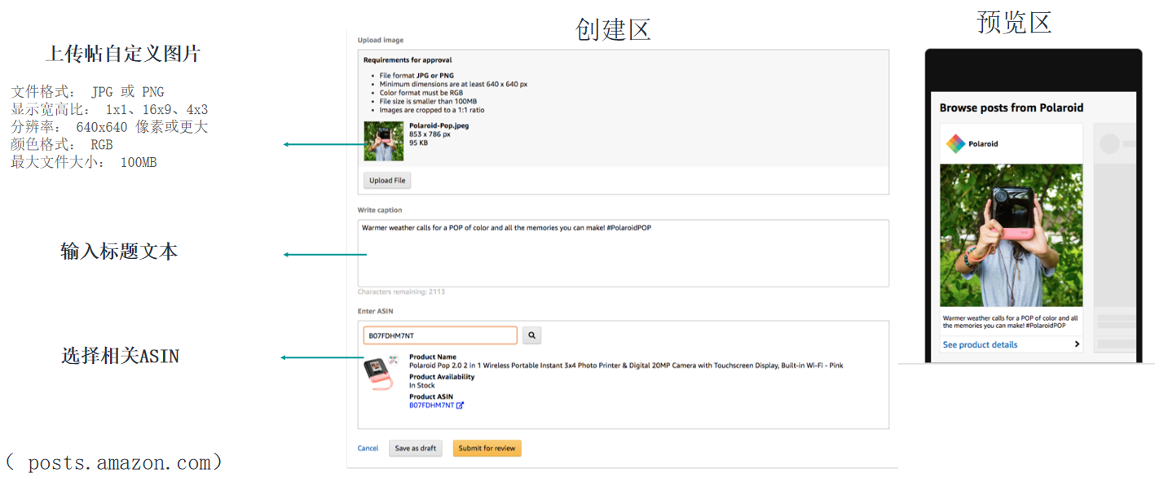This screenshot has height=482, width=1155.
Task: Click the ASIN search magnifier icon
Action: (531, 335)
